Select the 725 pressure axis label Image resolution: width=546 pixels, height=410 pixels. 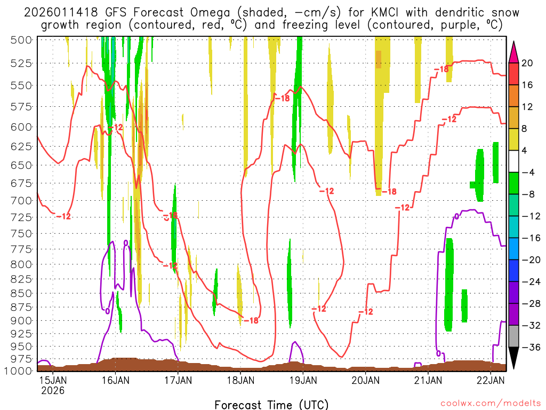click(21, 218)
